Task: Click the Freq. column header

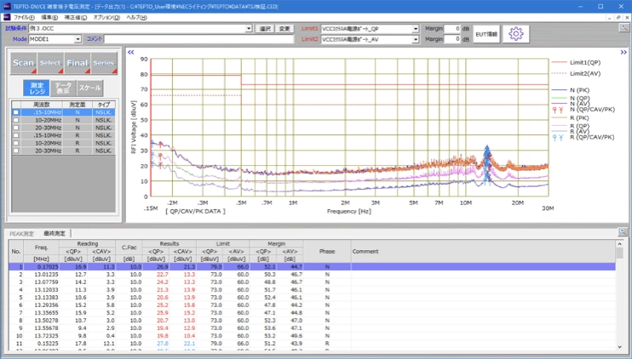Action: (x=41, y=248)
